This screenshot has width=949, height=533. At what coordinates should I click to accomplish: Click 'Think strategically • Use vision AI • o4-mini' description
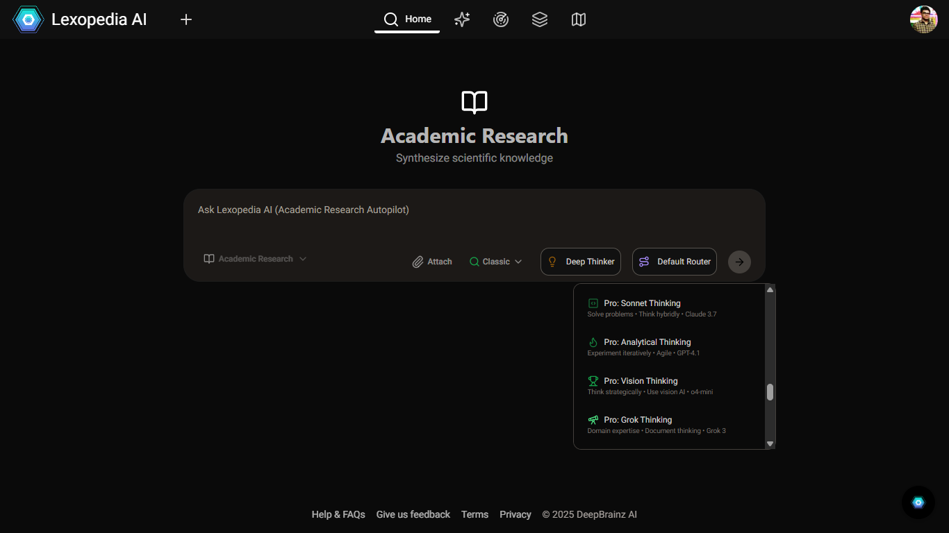click(x=650, y=392)
